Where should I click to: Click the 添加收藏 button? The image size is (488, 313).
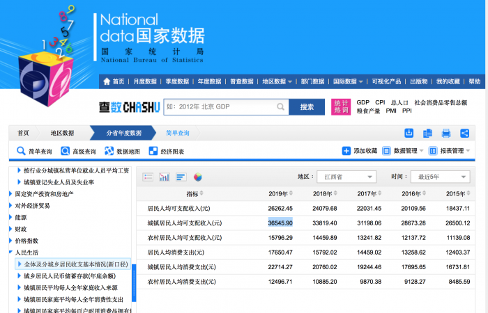point(360,151)
